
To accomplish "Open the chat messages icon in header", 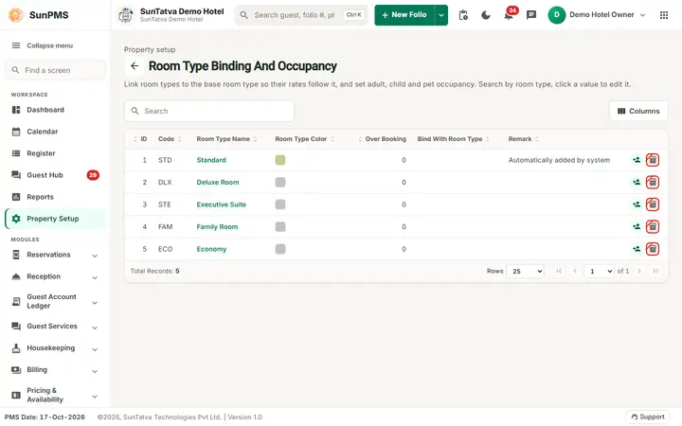I will [x=531, y=15].
